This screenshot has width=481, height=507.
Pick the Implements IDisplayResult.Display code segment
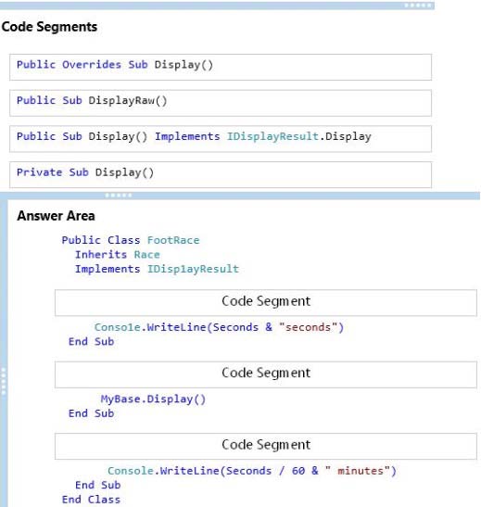click(x=221, y=139)
